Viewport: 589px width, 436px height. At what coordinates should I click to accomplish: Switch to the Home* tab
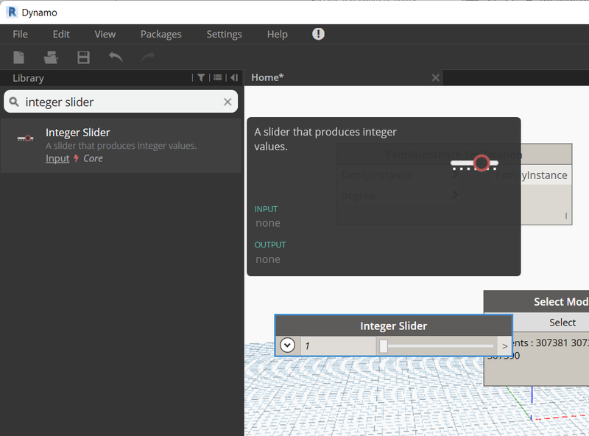(267, 77)
